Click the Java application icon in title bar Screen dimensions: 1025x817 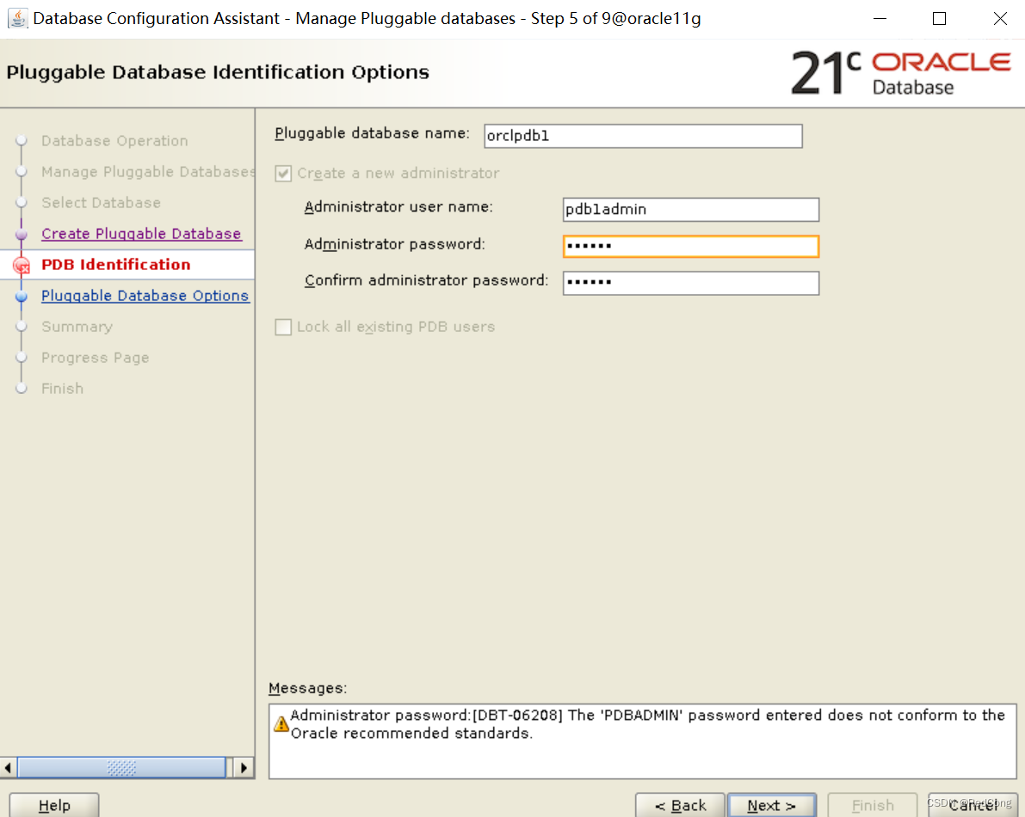point(18,18)
